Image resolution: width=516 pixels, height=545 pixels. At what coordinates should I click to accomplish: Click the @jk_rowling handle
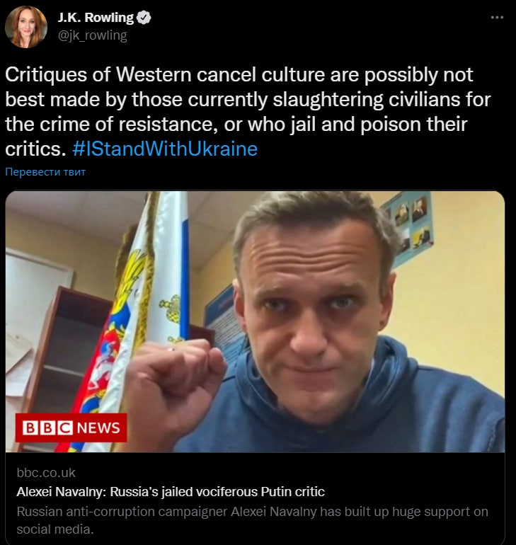pos(93,35)
